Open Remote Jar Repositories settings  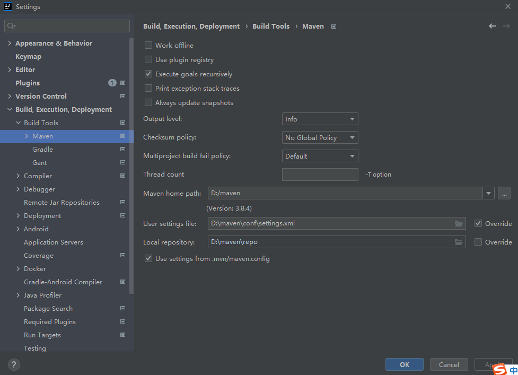62,202
